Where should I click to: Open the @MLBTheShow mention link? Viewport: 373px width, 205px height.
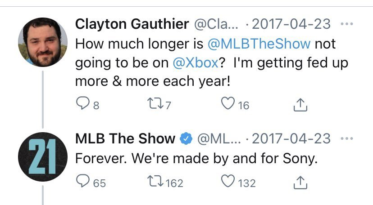point(259,45)
